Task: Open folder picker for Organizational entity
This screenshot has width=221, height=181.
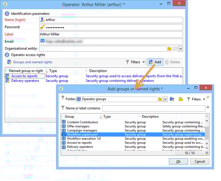Action: (169, 49)
